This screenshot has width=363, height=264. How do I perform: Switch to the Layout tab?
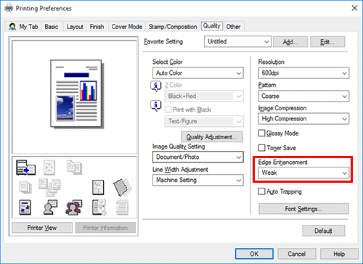coord(75,27)
